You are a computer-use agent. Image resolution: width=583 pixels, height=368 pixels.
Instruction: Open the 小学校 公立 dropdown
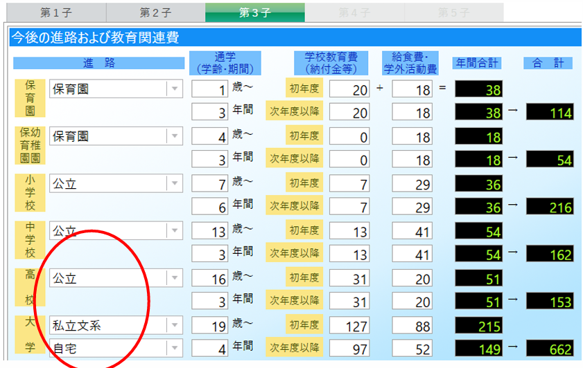[x=174, y=184]
